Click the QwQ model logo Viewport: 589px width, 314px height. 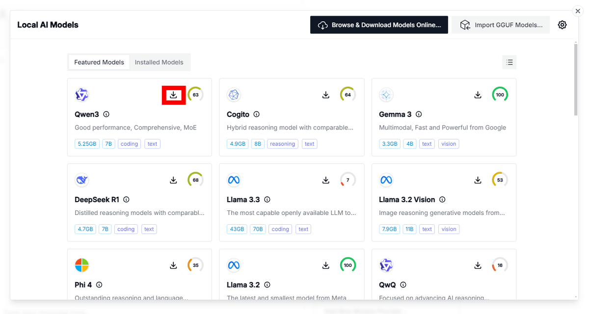(386, 265)
